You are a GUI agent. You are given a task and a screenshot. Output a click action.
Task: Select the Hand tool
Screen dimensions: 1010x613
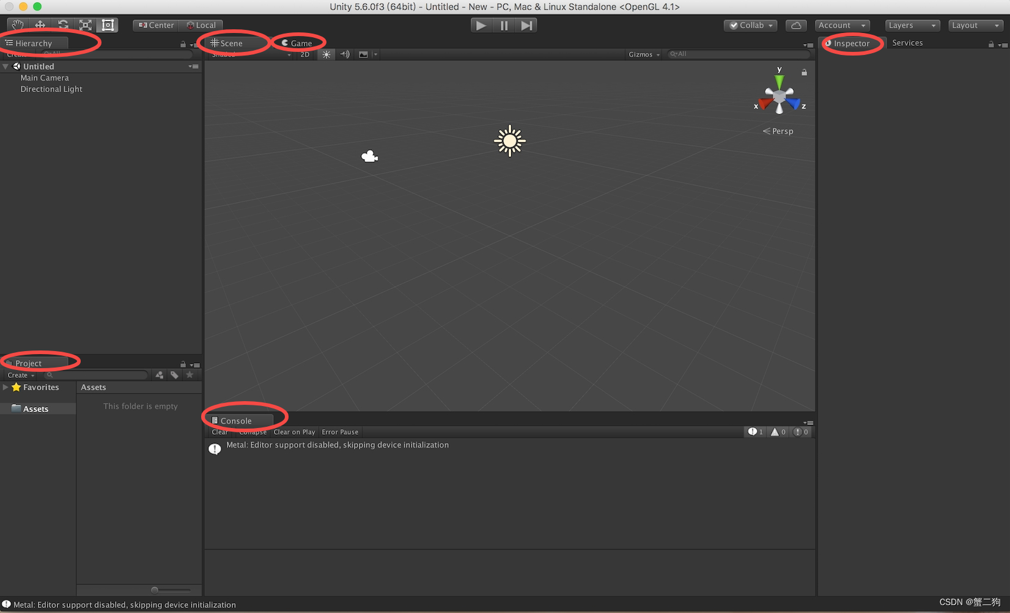tap(17, 25)
